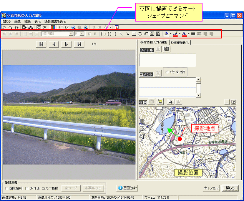Viewport: 244px width, 201px height.
Task: Go to the previous photo
Action: click(x=54, y=44)
